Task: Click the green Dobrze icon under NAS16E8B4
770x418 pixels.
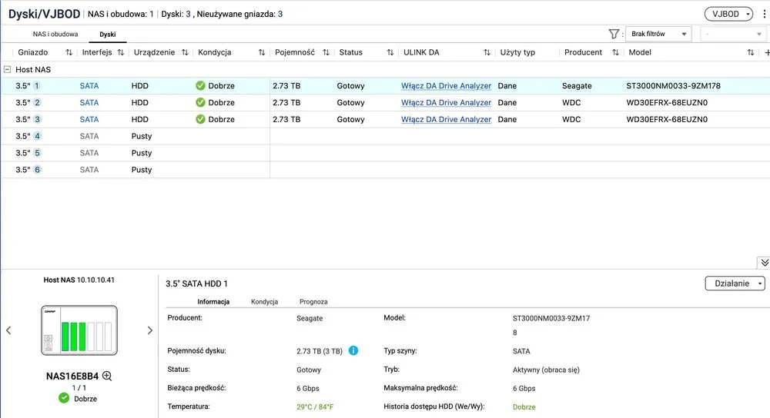Action: pos(64,398)
